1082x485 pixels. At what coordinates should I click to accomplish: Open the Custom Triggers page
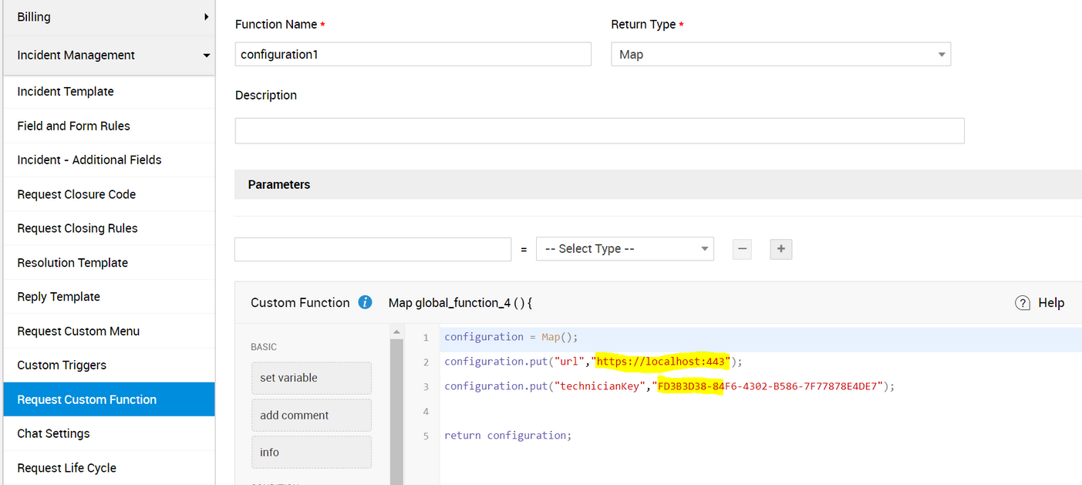pyautogui.click(x=62, y=365)
